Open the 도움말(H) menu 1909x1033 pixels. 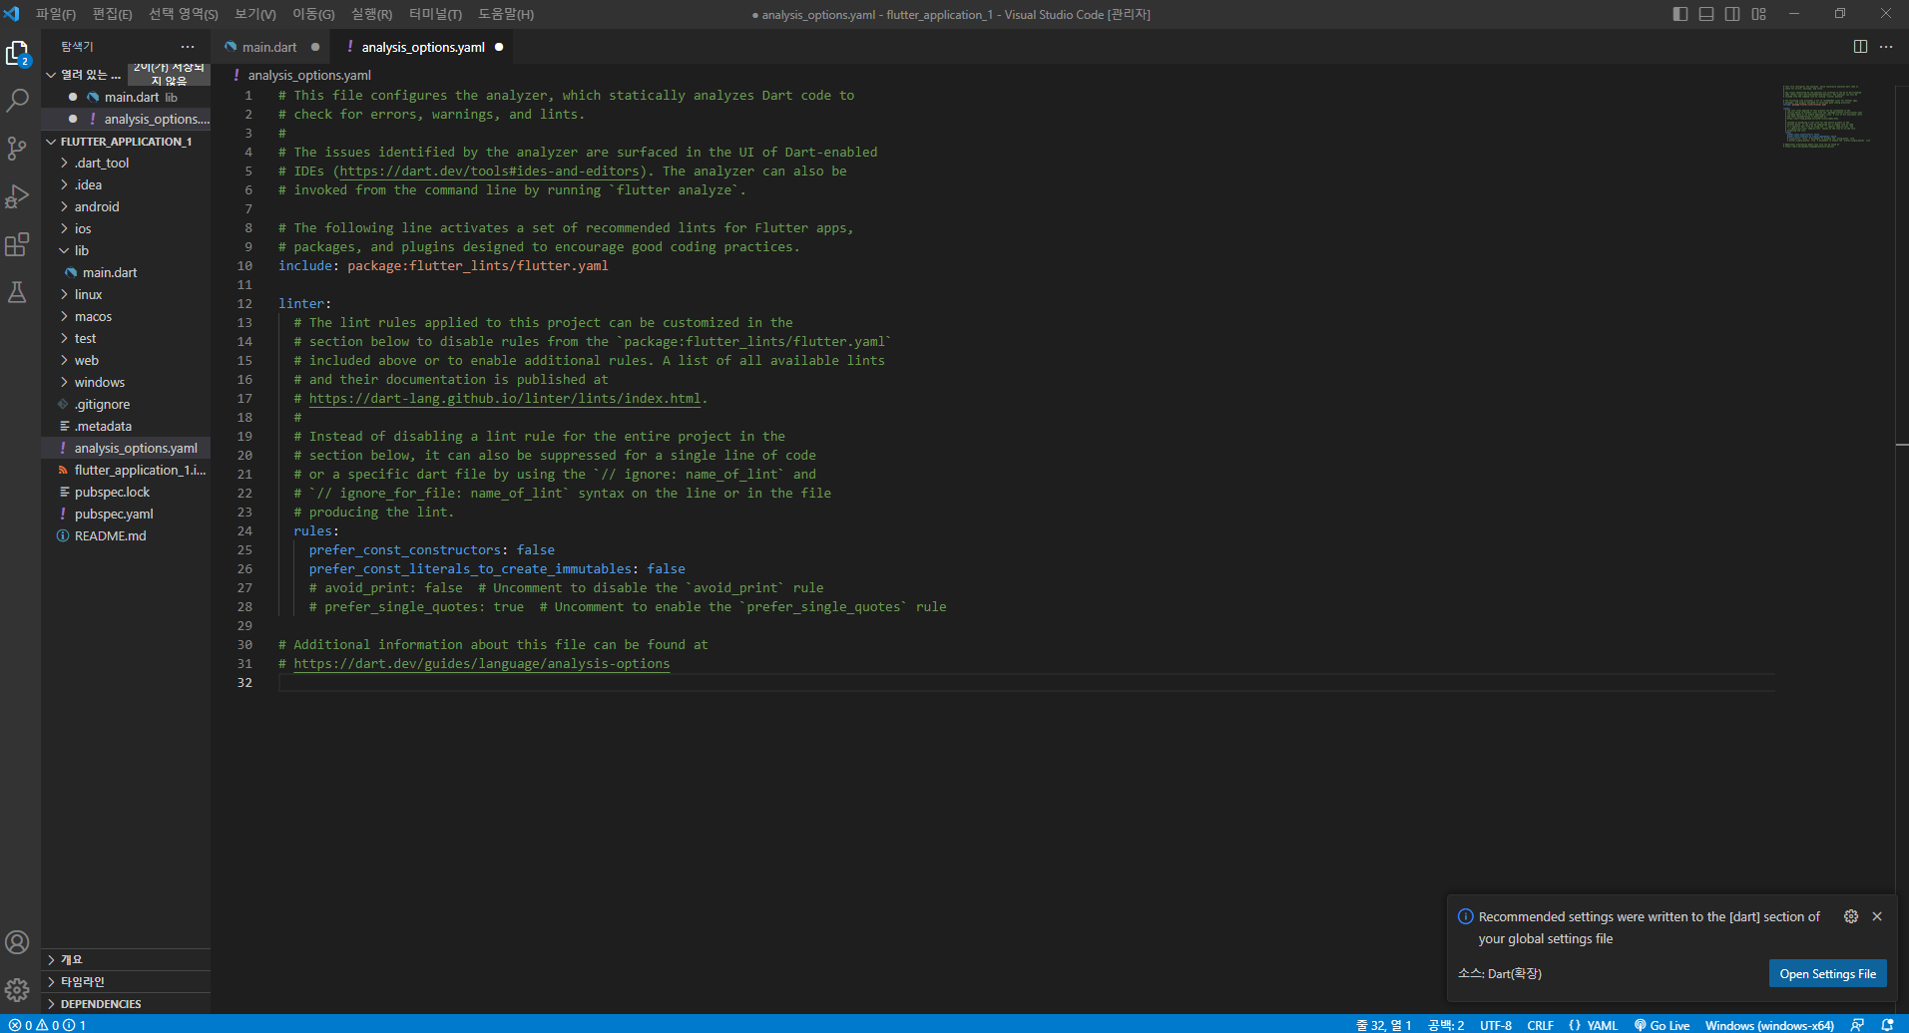[506, 14]
